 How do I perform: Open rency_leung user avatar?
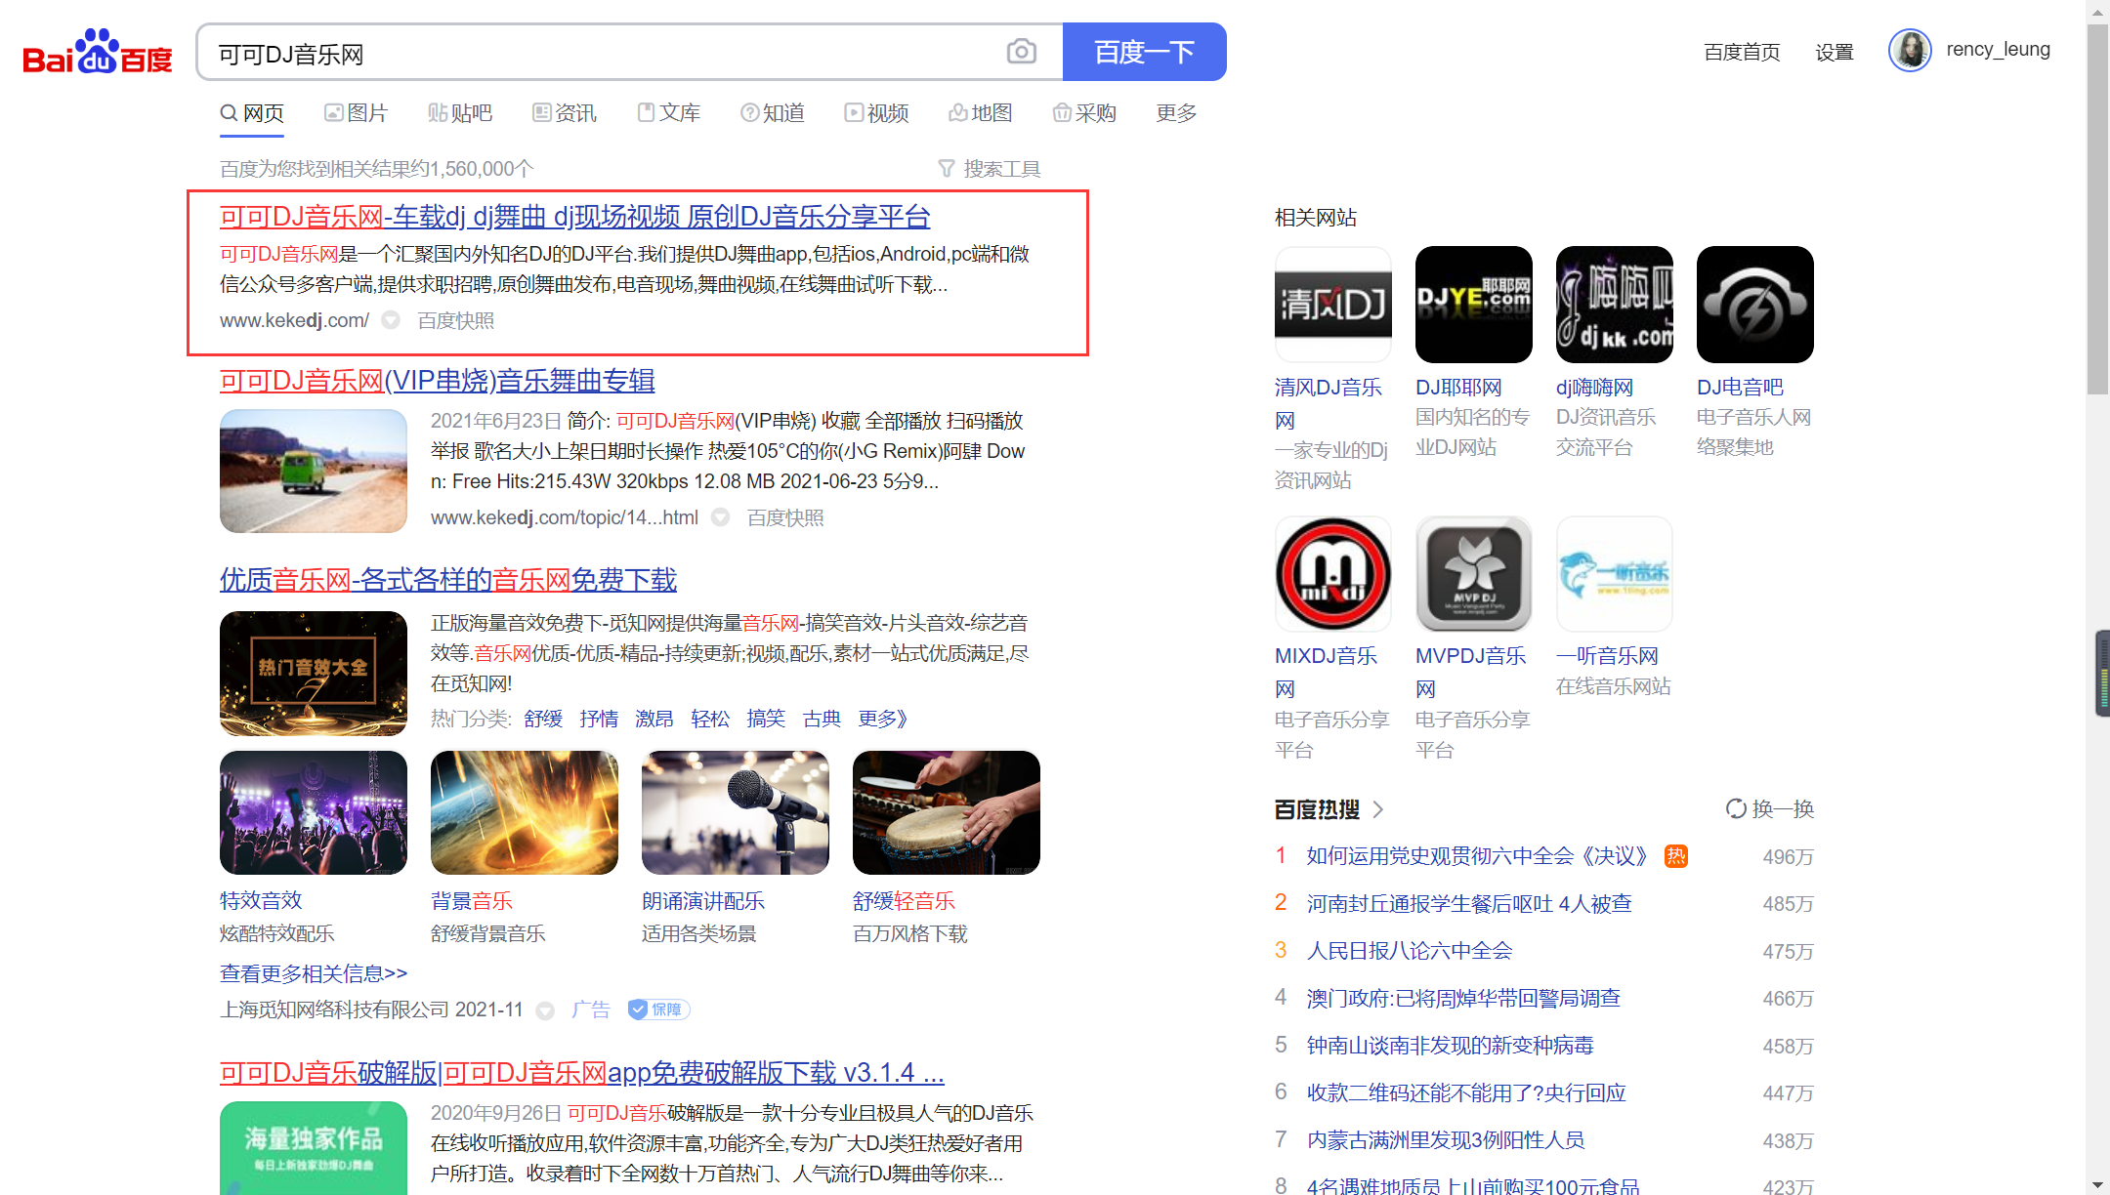pos(1910,50)
